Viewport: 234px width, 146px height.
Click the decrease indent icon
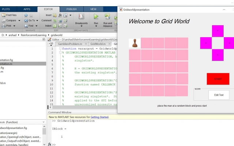65,26
